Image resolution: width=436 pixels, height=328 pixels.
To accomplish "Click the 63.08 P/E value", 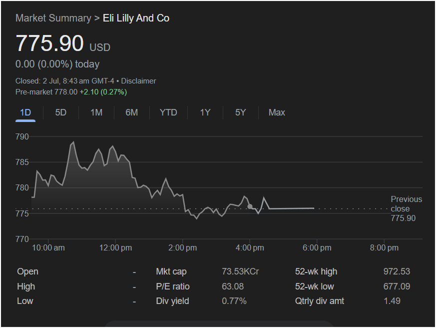I will click(233, 286).
